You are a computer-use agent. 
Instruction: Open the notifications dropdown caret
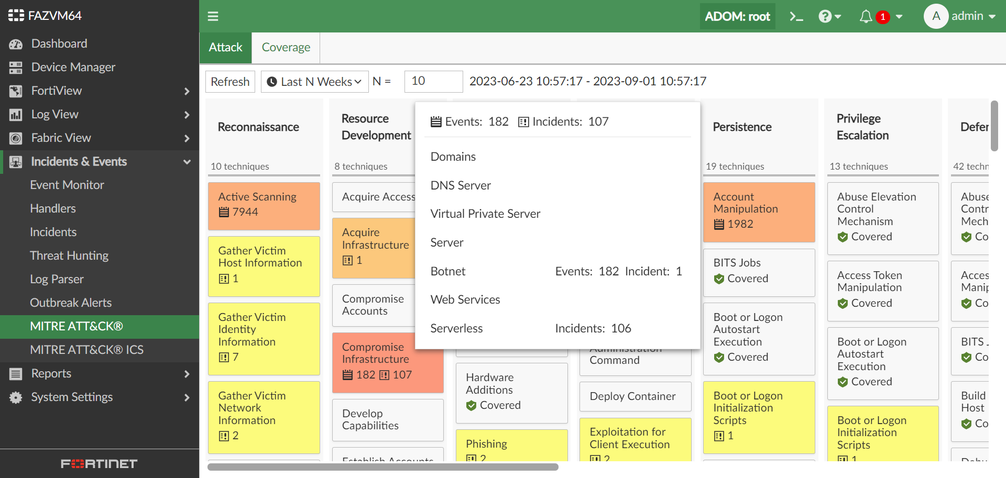tap(899, 17)
